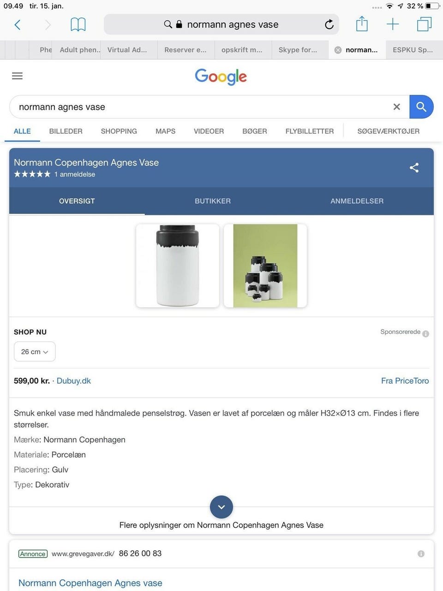Open the Safari share sheet icon
Image resolution: width=443 pixels, height=591 pixels.
pyautogui.click(x=362, y=24)
